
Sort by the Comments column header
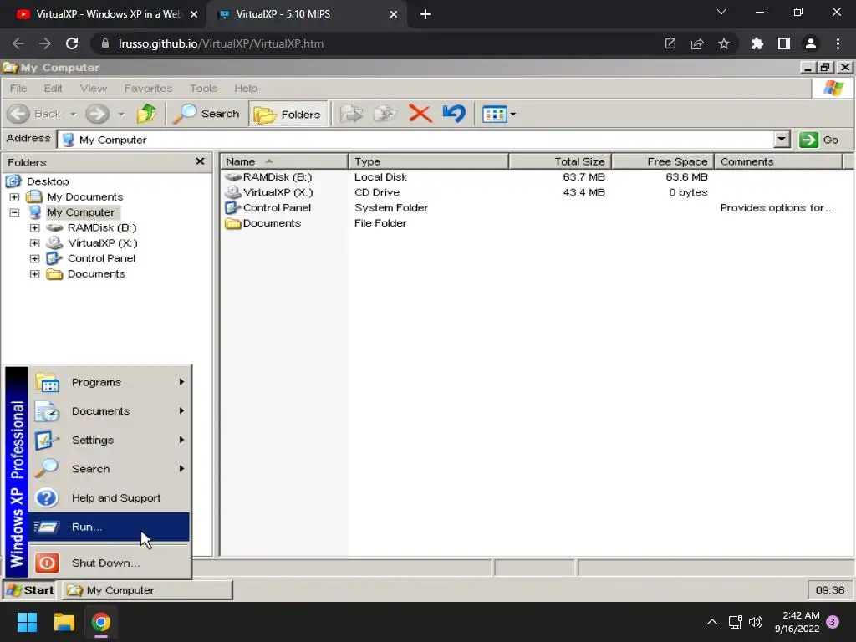coord(778,161)
